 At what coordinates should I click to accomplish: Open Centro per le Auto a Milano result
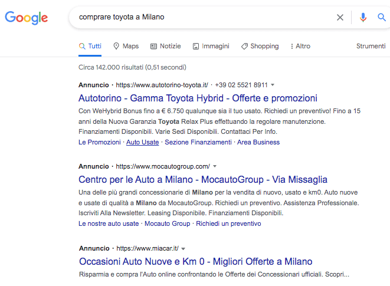[x=202, y=180]
